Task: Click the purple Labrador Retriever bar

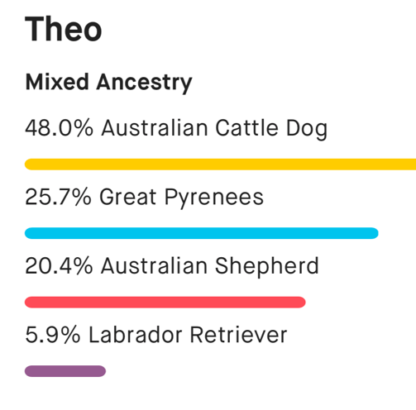Action: click(65, 371)
